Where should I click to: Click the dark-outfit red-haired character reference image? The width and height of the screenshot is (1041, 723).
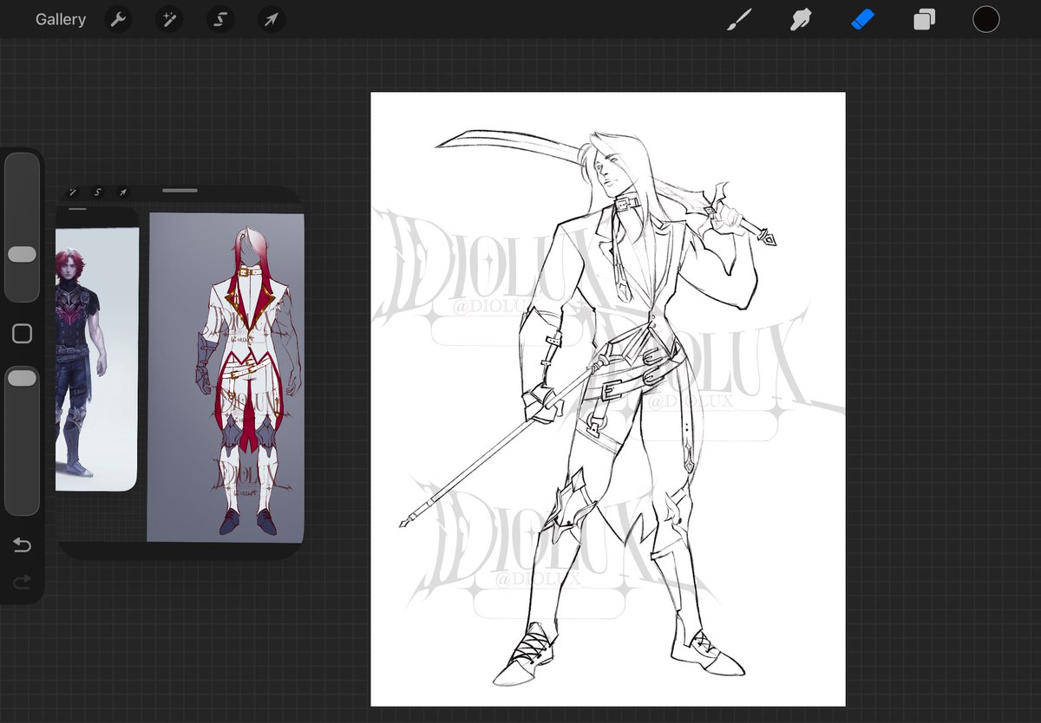pyautogui.click(x=97, y=359)
